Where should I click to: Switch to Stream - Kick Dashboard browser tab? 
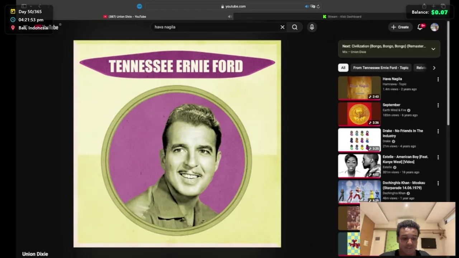click(x=342, y=16)
